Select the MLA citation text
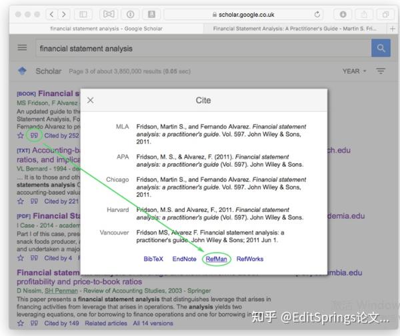The height and width of the screenshot is (336, 400). click(221, 134)
